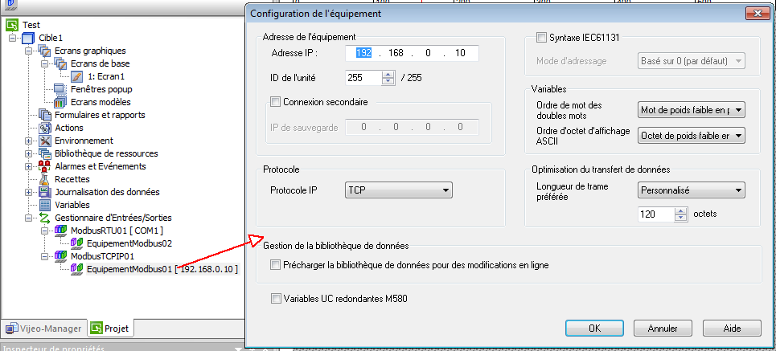Image resolution: width=776 pixels, height=351 pixels.
Task: Collapse the ModbusRTU01 node
Action: click(44, 231)
